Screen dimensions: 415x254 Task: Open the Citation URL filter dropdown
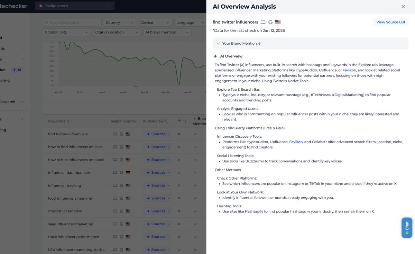67,32
